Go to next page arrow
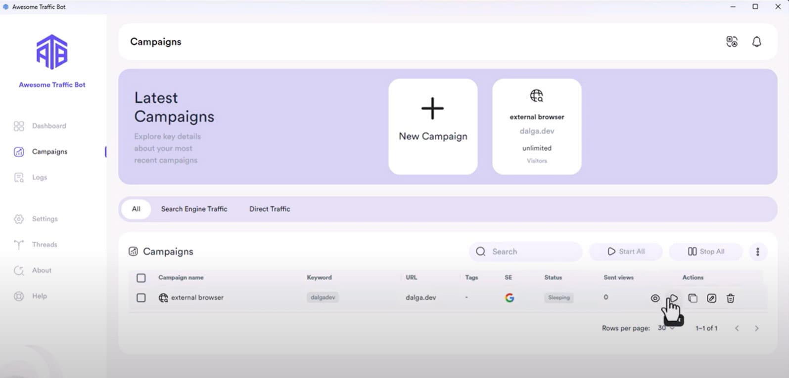Viewport: 789px width, 378px height. click(x=756, y=328)
